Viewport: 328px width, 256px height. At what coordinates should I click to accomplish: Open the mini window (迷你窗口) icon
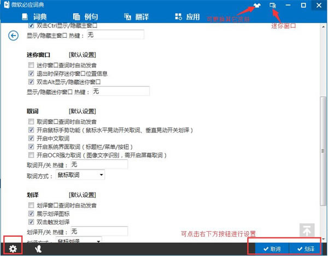point(273,5)
